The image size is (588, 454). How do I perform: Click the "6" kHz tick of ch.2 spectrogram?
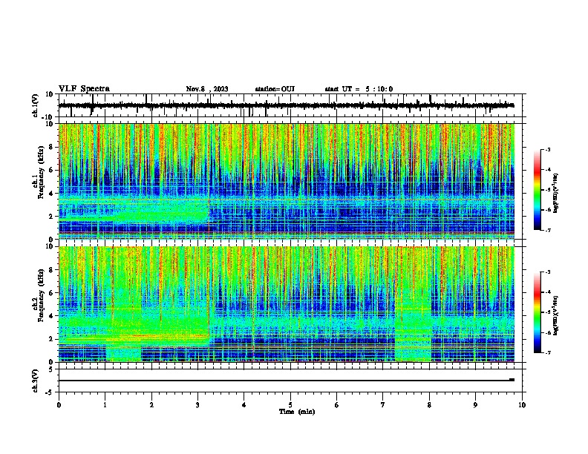coord(52,293)
